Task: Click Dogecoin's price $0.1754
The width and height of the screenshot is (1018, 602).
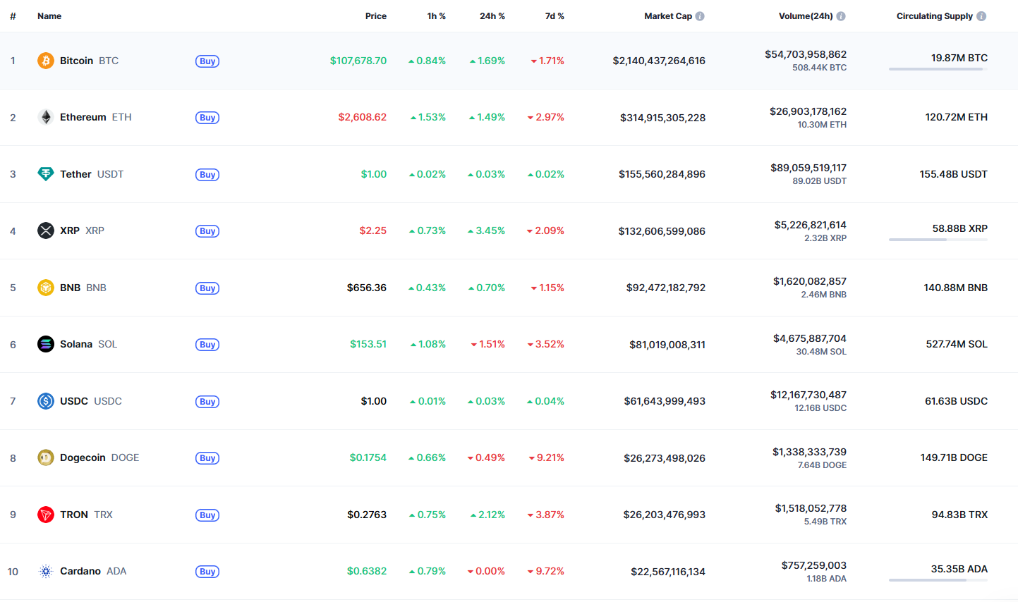Action: 368,457
